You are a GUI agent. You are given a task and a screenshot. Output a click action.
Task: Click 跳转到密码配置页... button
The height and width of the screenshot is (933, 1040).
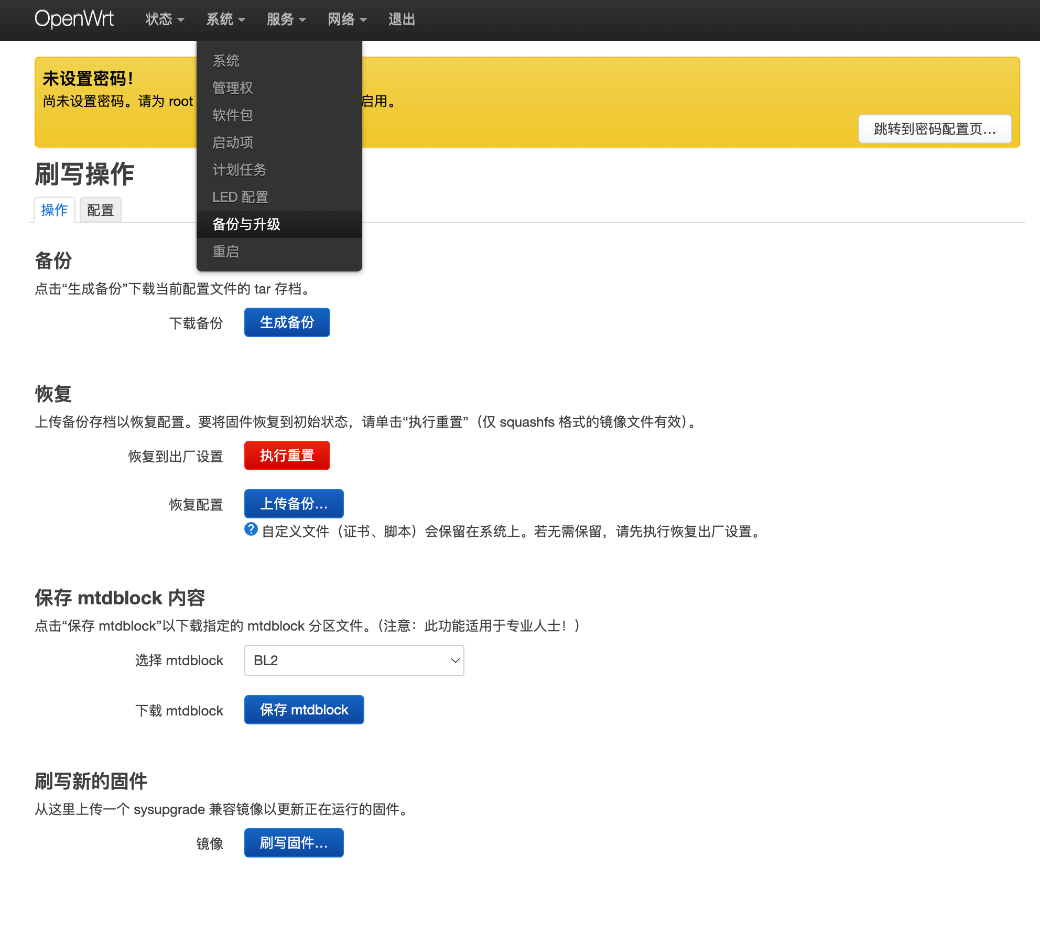coord(935,129)
